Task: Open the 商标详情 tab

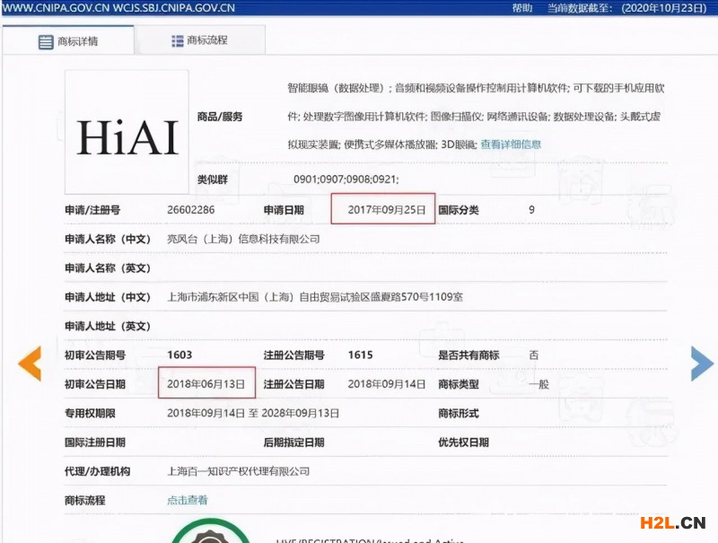Action: tap(68, 41)
